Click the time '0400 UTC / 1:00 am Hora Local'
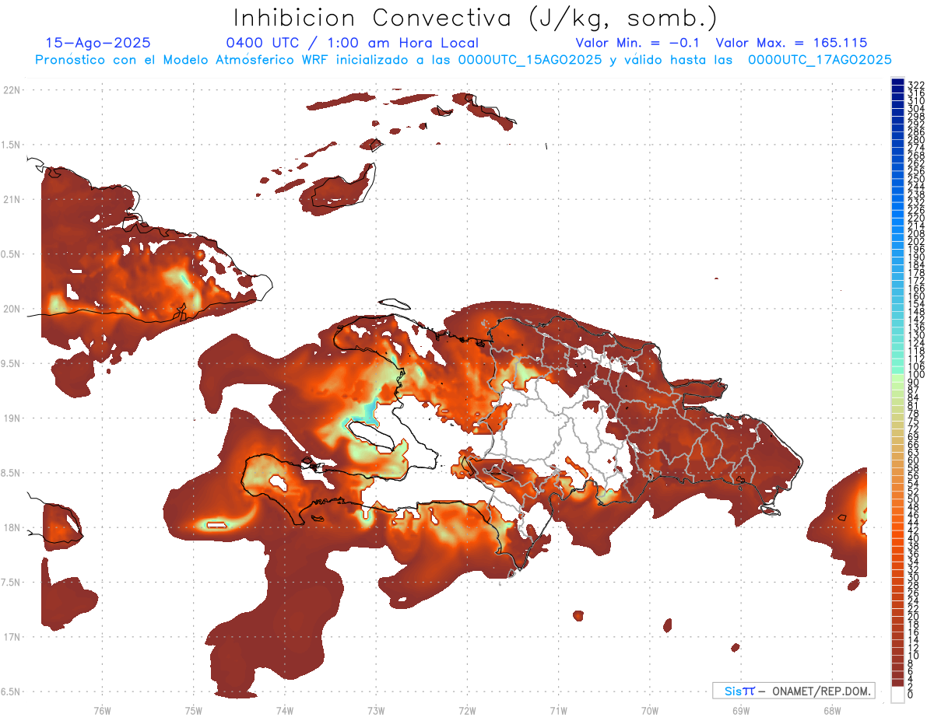 (x=352, y=43)
